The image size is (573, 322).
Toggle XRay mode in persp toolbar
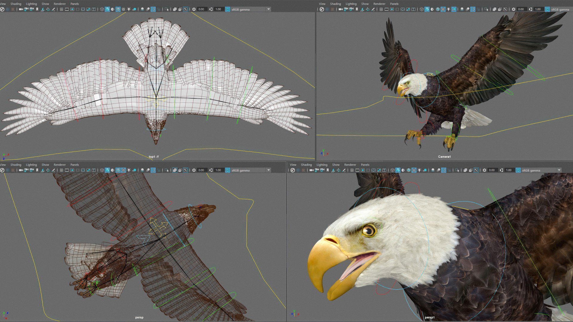175,170
